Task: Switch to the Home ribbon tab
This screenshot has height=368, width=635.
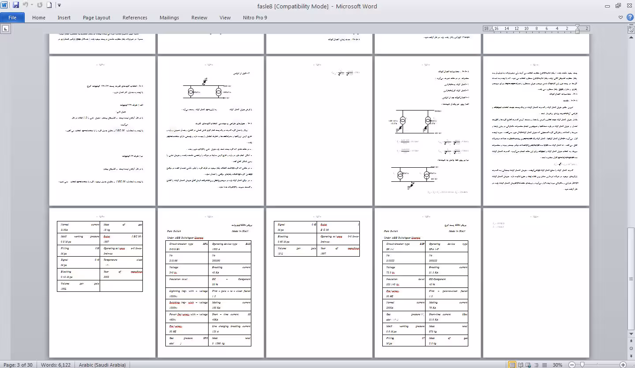Action: pos(39,18)
